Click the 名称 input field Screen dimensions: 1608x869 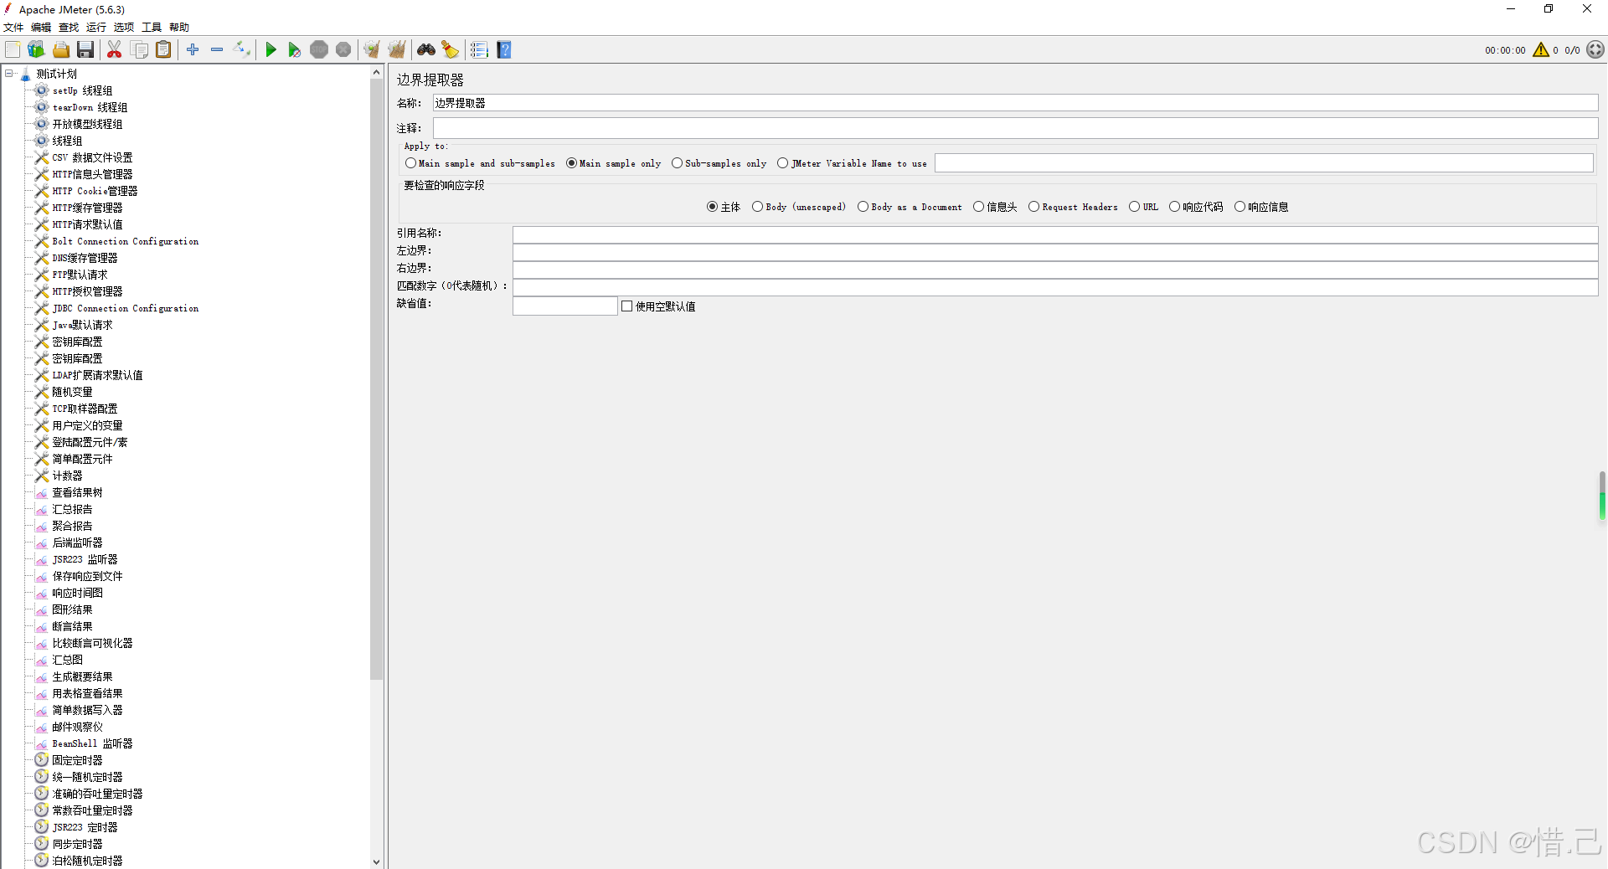pos(1015,103)
